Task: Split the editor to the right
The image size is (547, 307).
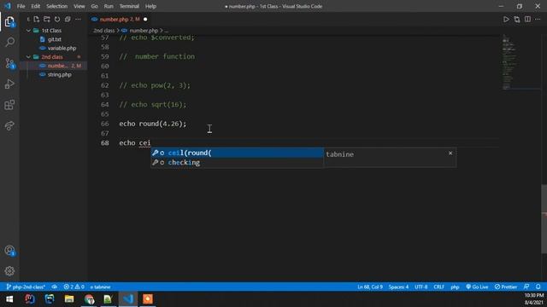Action: 527,19
